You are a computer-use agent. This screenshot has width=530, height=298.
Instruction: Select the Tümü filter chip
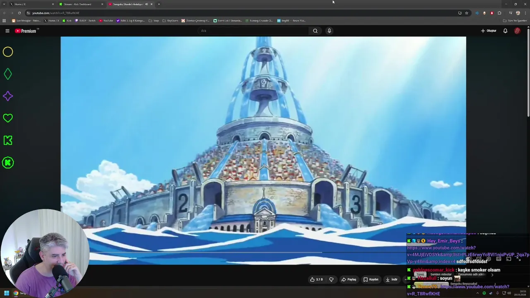click(x=420, y=274)
